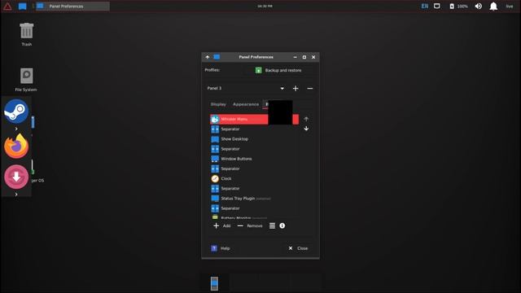Open the pink download installer icon
The image size is (521, 293).
click(x=16, y=177)
